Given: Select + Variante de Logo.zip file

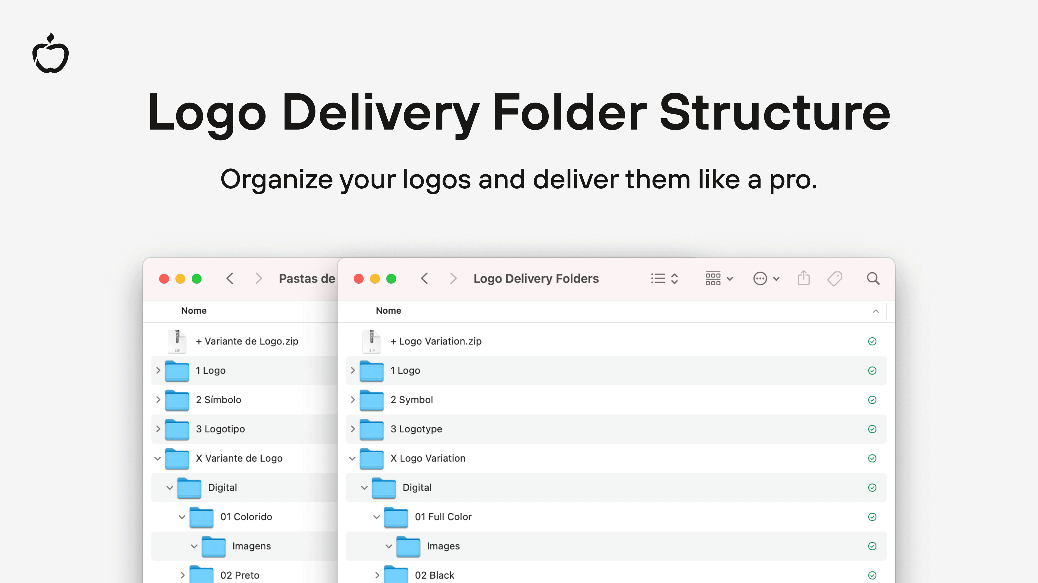Looking at the screenshot, I should point(244,341).
